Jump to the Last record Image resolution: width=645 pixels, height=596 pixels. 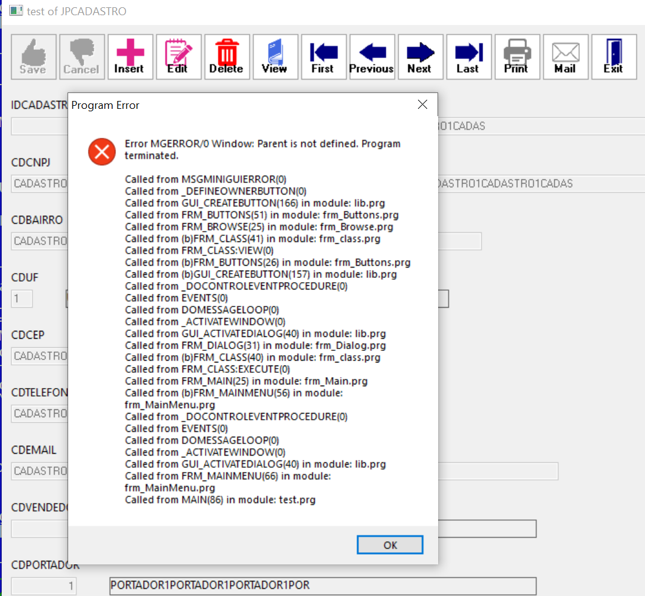(x=469, y=57)
